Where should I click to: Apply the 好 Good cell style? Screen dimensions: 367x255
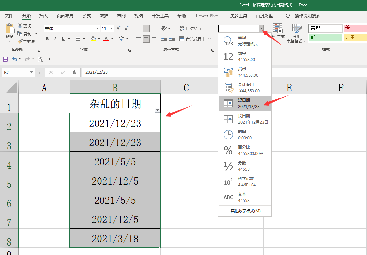pos(325,37)
